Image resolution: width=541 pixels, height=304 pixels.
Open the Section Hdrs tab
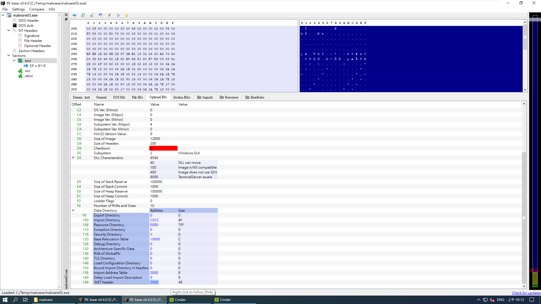[x=181, y=97]
